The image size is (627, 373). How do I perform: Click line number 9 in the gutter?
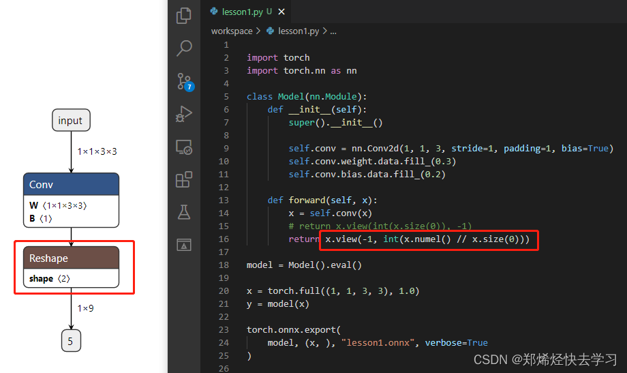pyautogui.click(x=226, y=149)
